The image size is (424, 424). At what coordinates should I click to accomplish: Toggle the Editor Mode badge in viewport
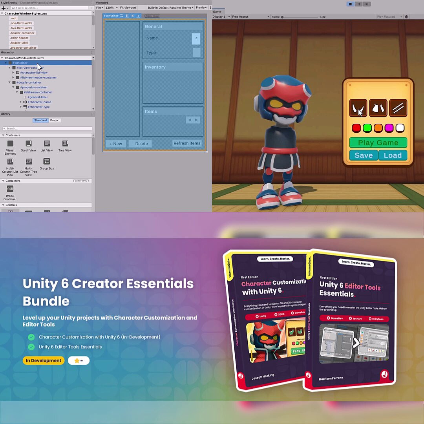coord(152,16)
